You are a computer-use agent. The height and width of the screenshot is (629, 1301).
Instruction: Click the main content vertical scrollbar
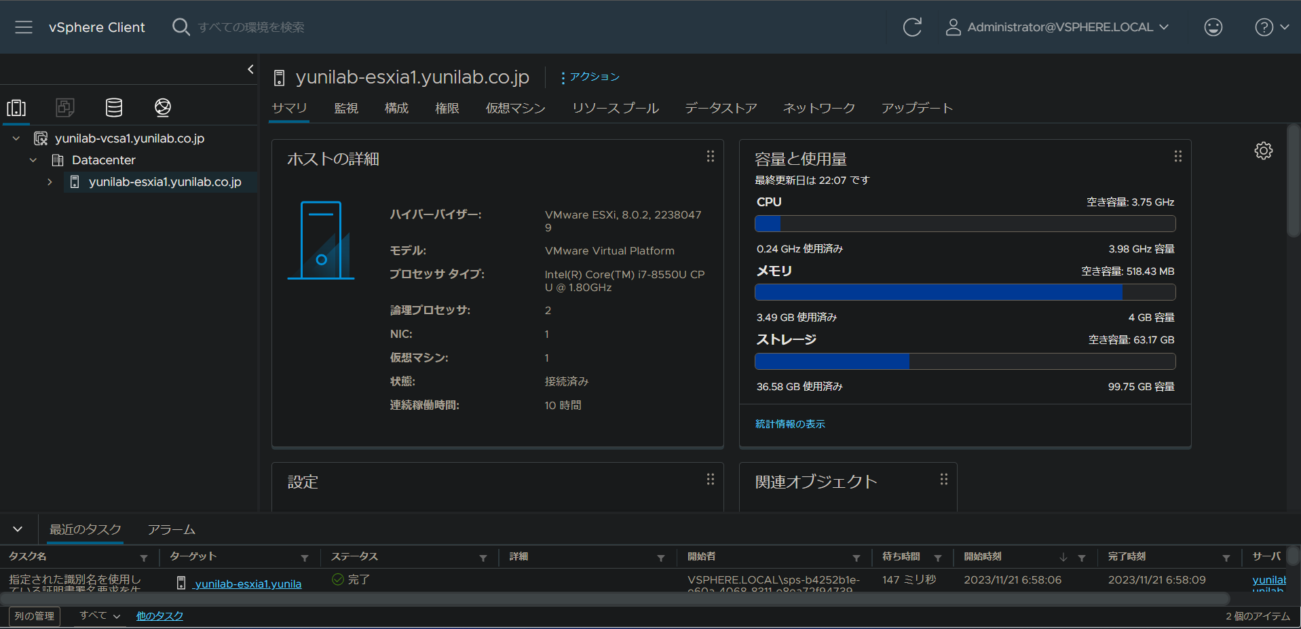tap(1294, 180)
